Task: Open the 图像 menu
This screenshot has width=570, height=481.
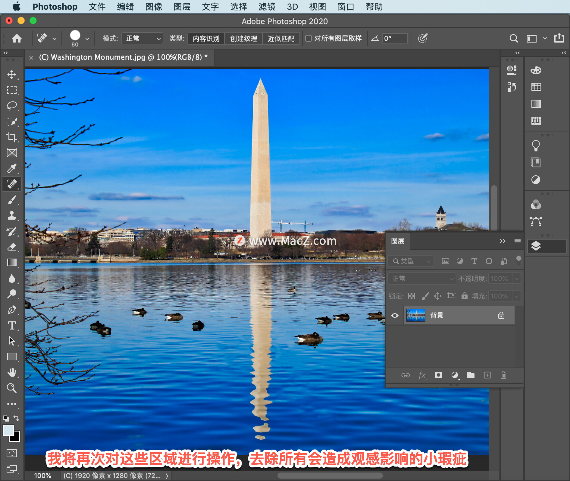Action: [x=154, y=7]
